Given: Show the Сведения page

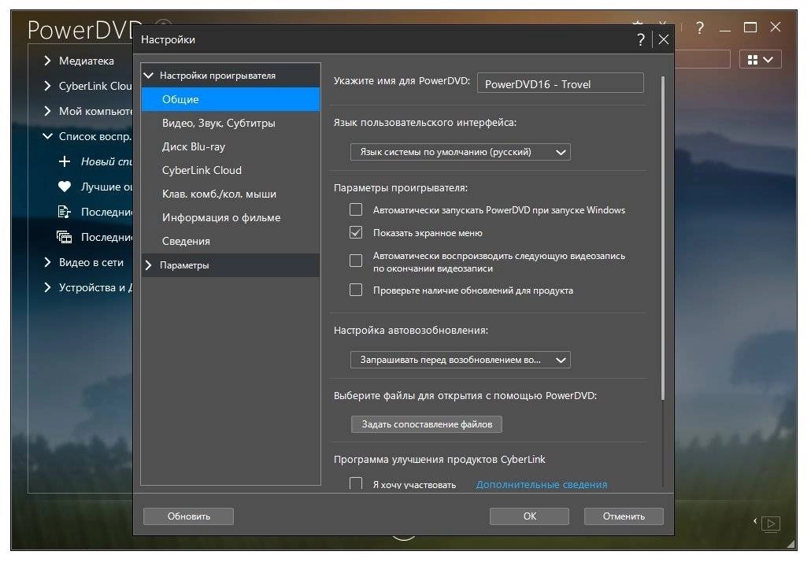Looking at the screenshot, I should [x=231, y=242].
